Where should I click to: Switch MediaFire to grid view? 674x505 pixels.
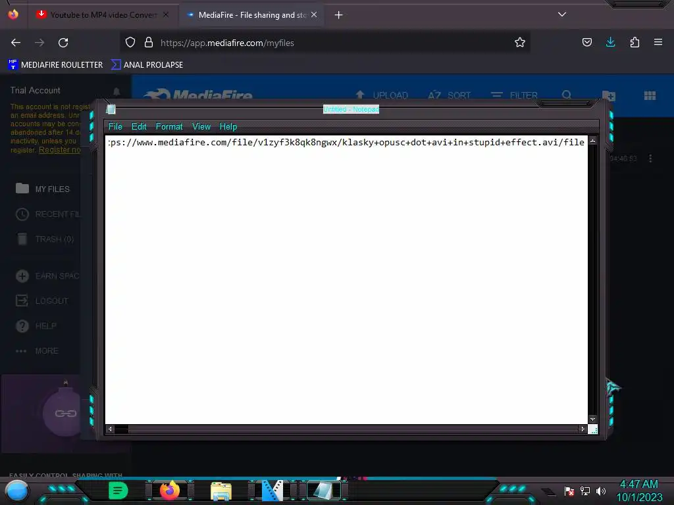pos(650,95)
